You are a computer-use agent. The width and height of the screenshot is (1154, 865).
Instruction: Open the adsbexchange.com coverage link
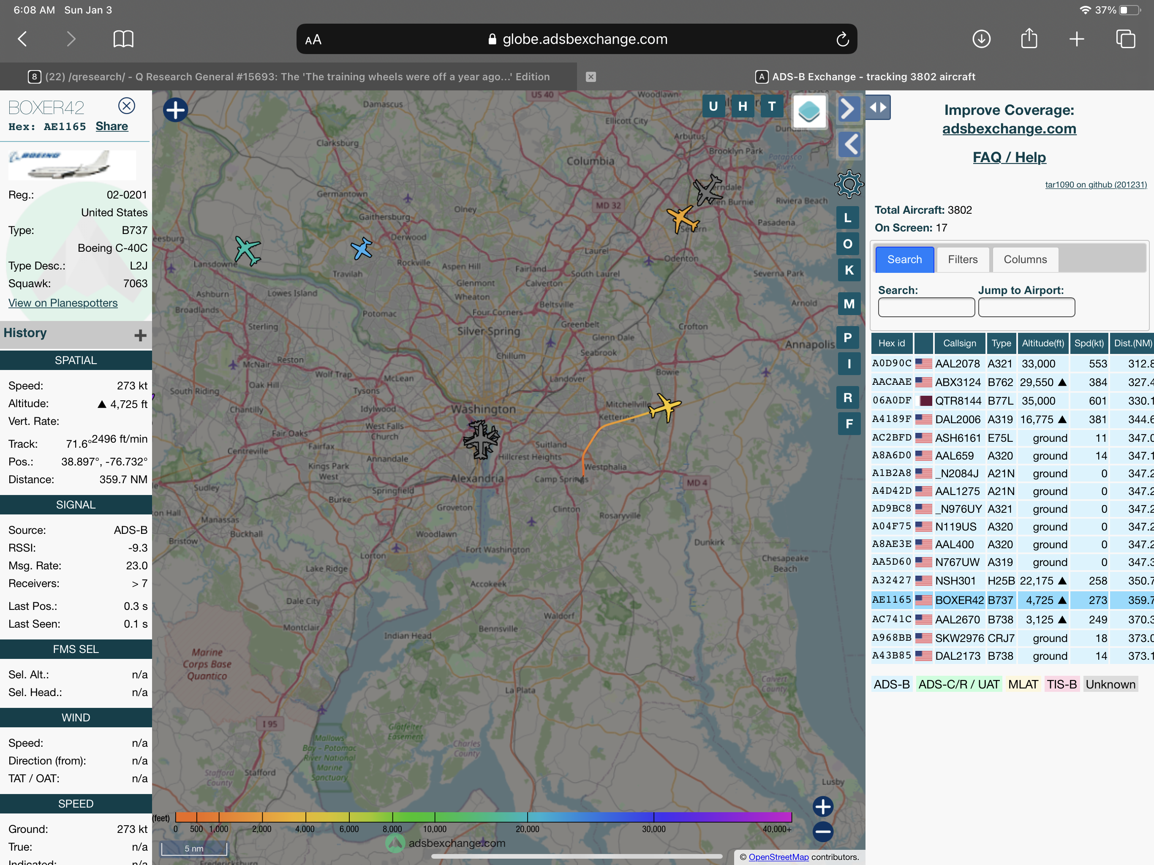(1009, 128)
